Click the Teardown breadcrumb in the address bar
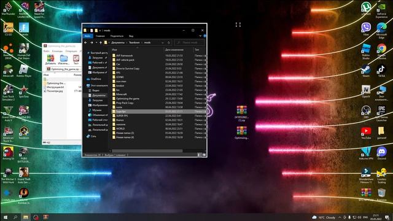This screenshot has height=221, width=393. point(134,42)
